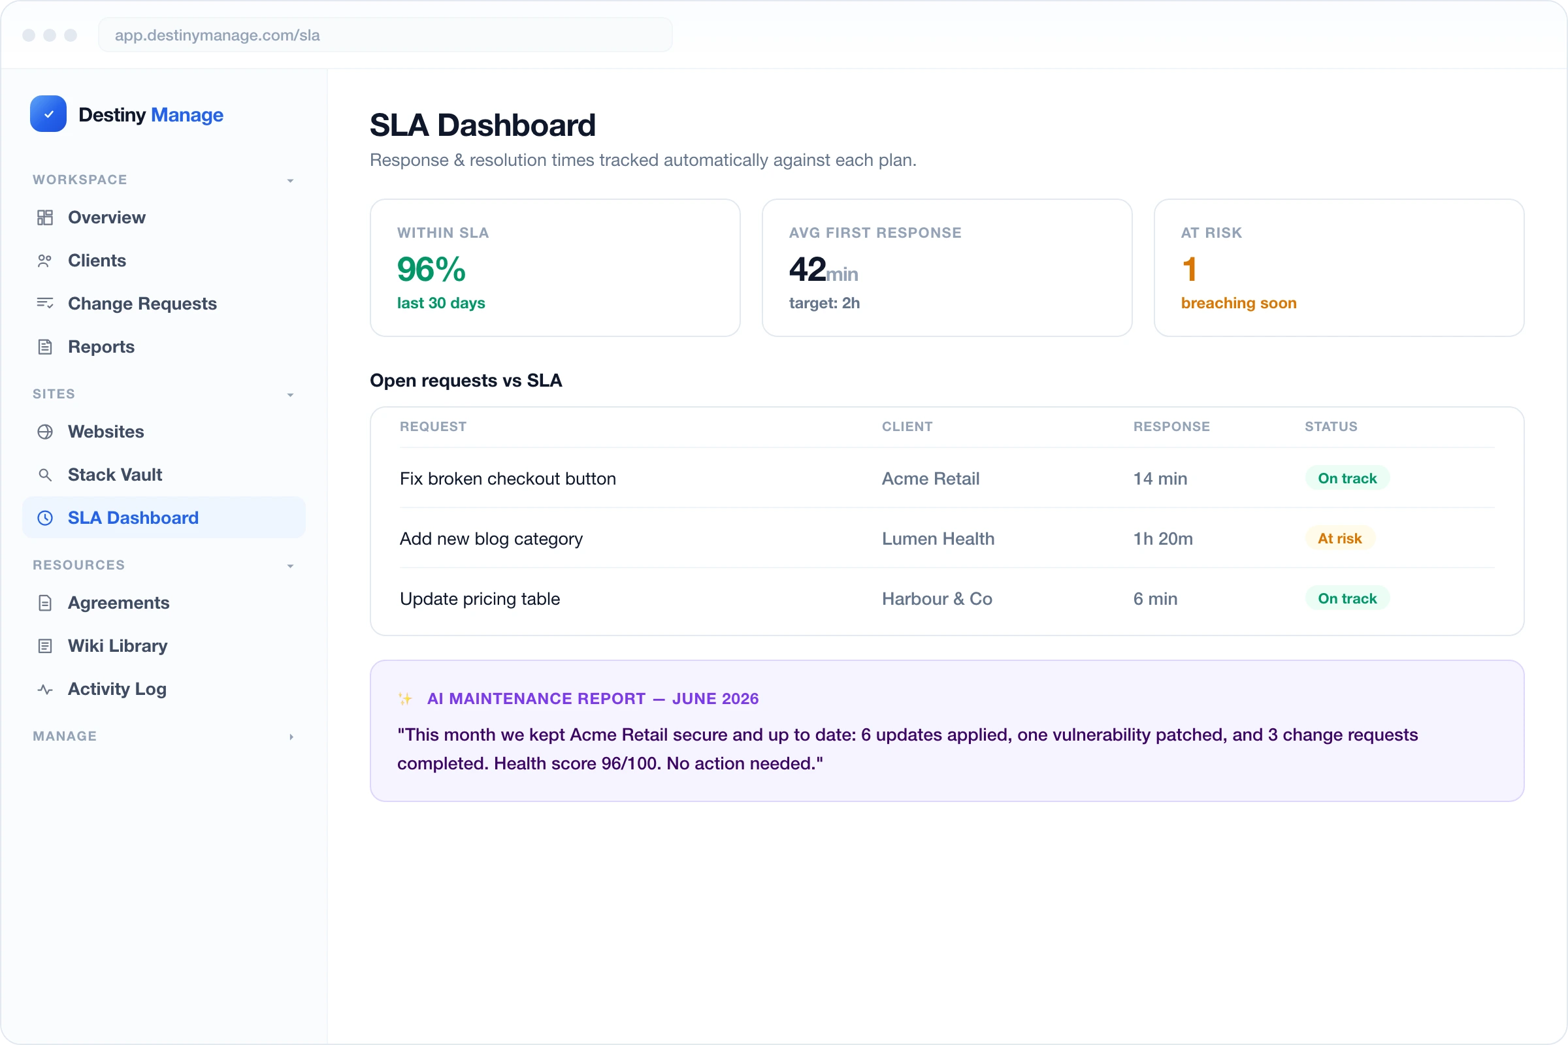The image size is (1568, 1045).
Task: Click the AI Maintenance Report June 2026 heading
Action: tap(593, 698)
